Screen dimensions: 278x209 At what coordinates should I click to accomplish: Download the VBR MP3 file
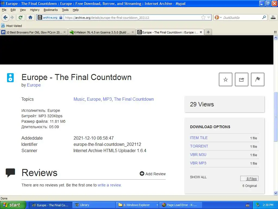point(198,163)
